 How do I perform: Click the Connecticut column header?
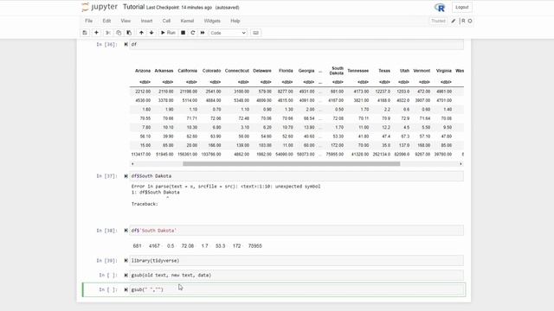(x=236, y=71)
